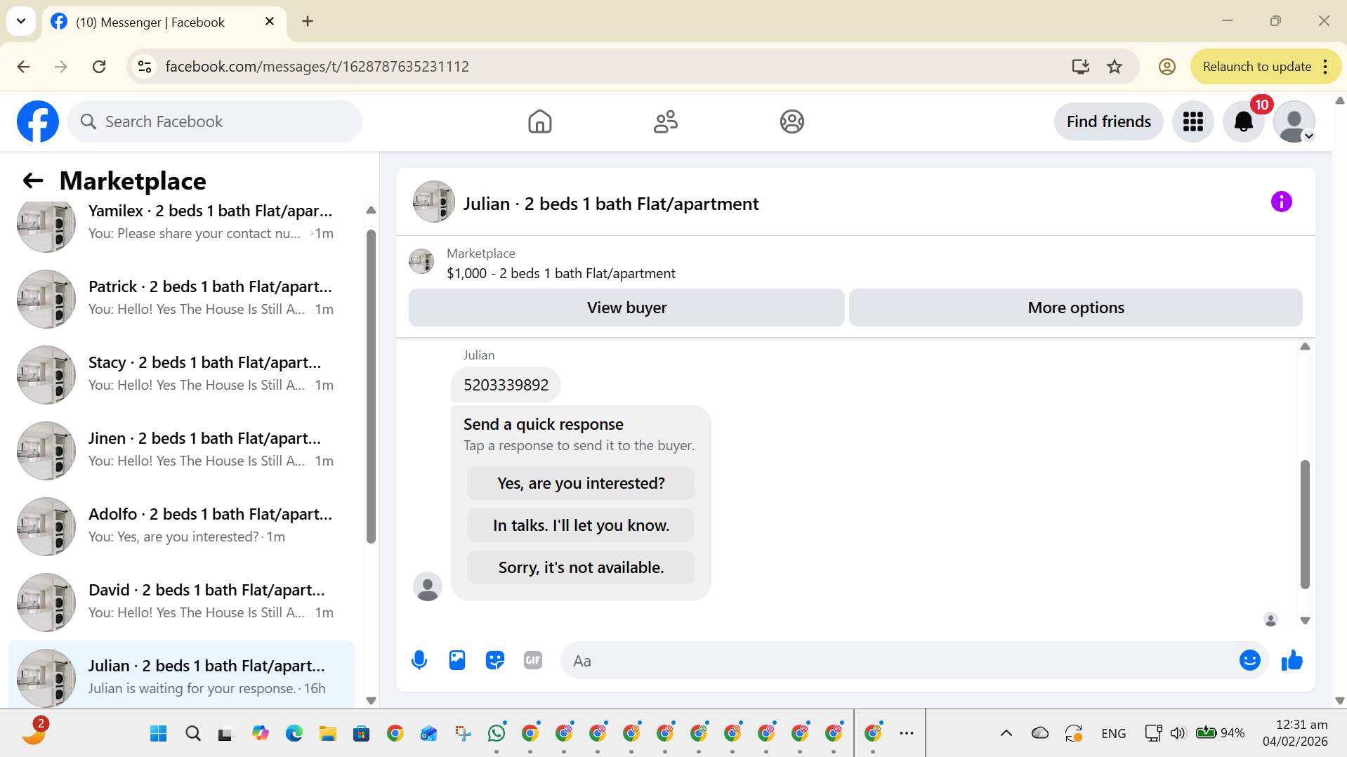Image resolution: width=1347 pixels, height=757 pixels.
Task: Go back from Marketplace with arrow
Action: coord(33,180)
